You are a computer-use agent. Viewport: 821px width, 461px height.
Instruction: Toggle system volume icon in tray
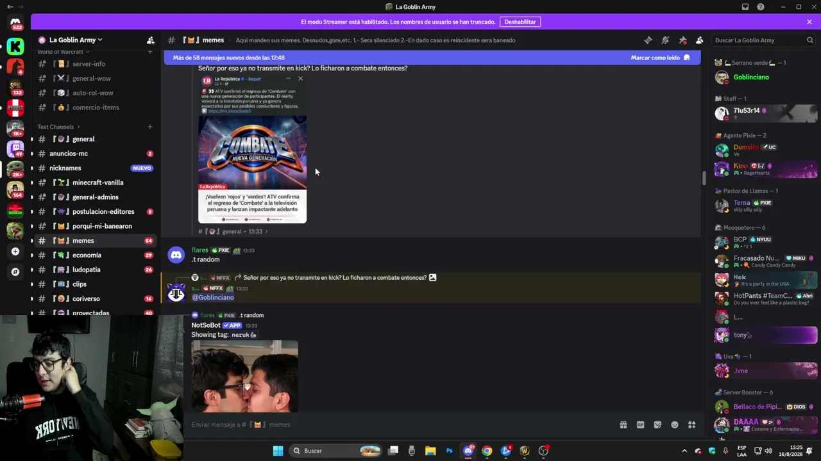(x=768, y=451)
